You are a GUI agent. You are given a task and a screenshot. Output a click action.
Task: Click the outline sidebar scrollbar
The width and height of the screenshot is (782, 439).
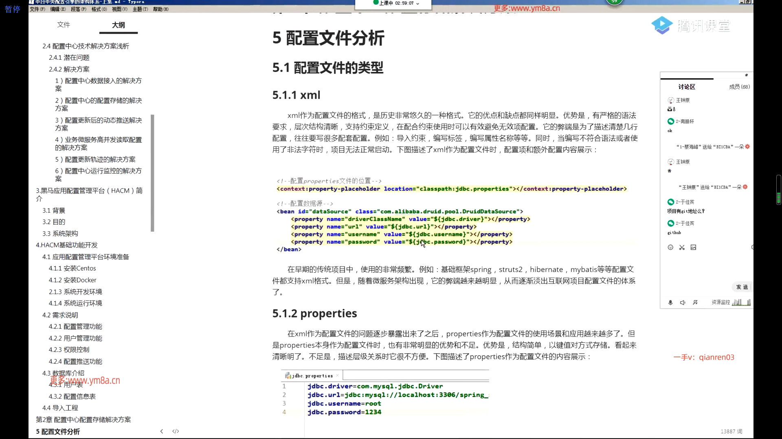click(153, 173)
